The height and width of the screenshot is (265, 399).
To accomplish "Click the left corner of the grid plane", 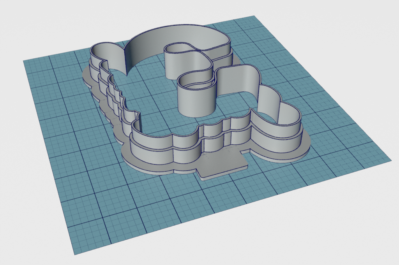I will (x=25, y=62).
